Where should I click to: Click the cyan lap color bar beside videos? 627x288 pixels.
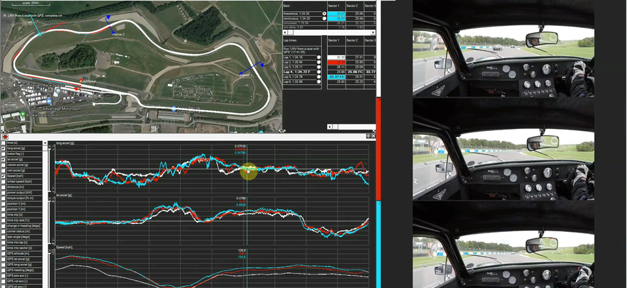tap(378, 244)
